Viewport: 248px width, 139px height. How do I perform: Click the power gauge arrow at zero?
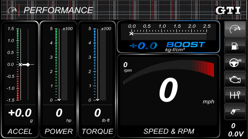pos(59,100)
